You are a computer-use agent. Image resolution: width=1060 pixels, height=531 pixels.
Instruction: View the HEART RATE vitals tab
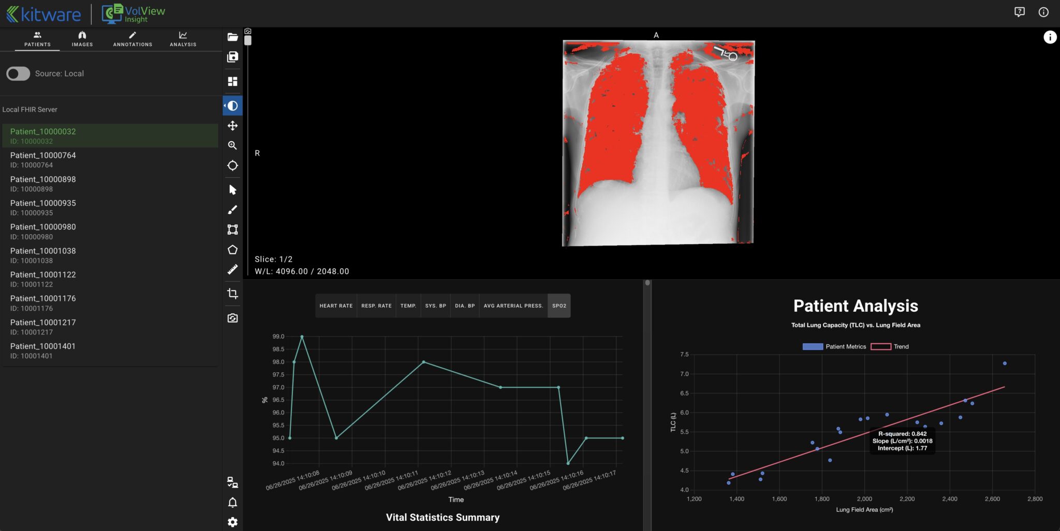click(335, 306)
